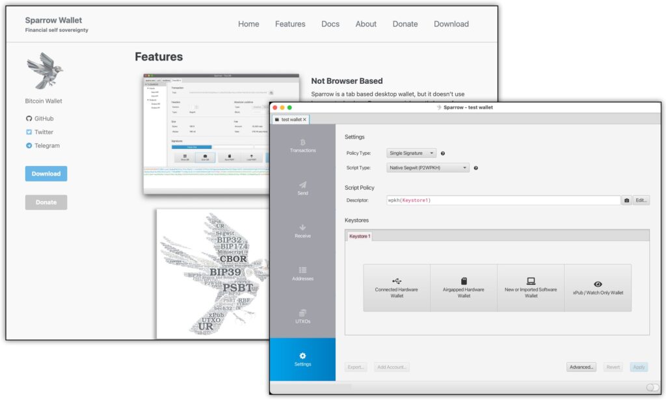Select the Settings section in sidebar

click(302, 359)
